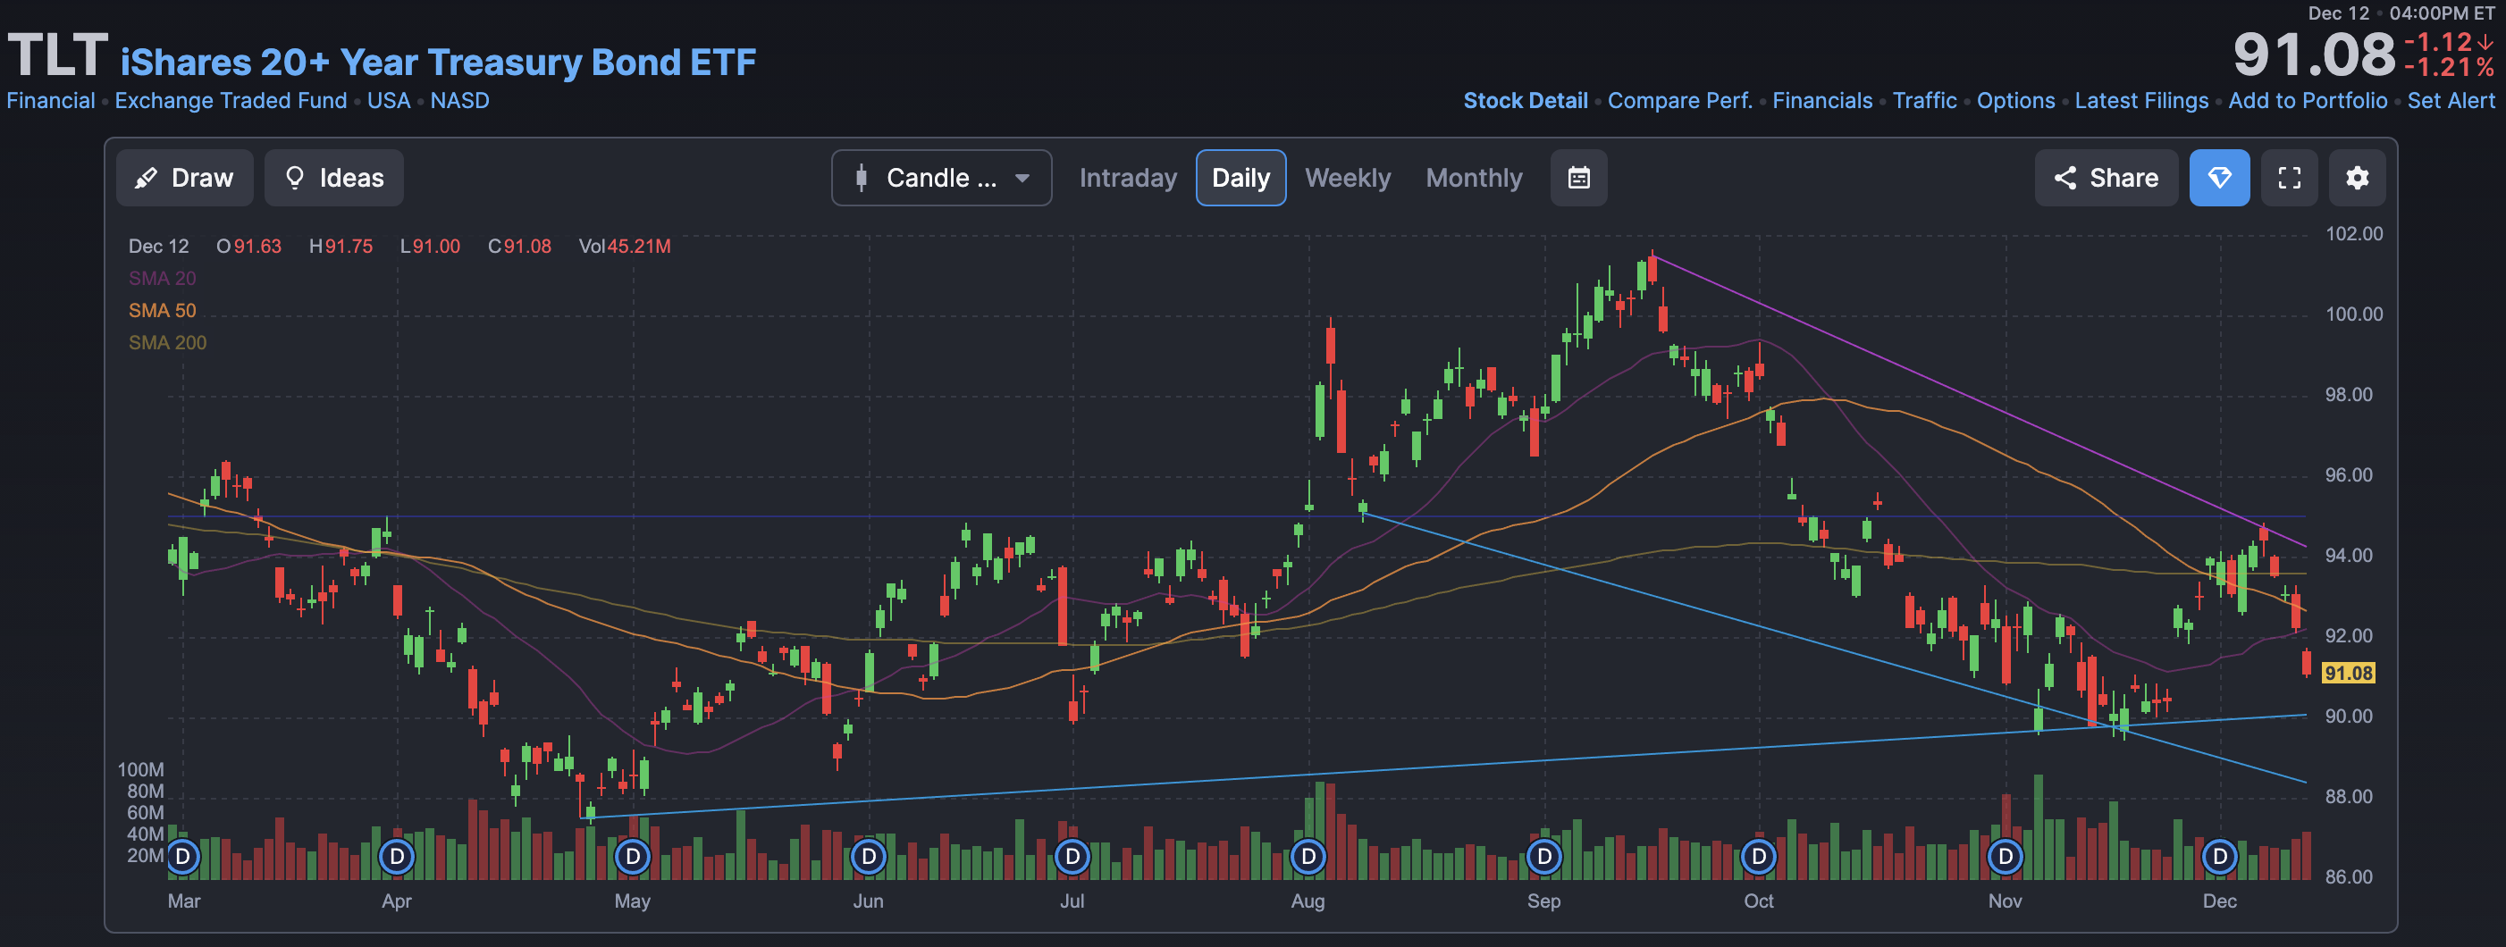Open the Financial sector link

point(51,101)
